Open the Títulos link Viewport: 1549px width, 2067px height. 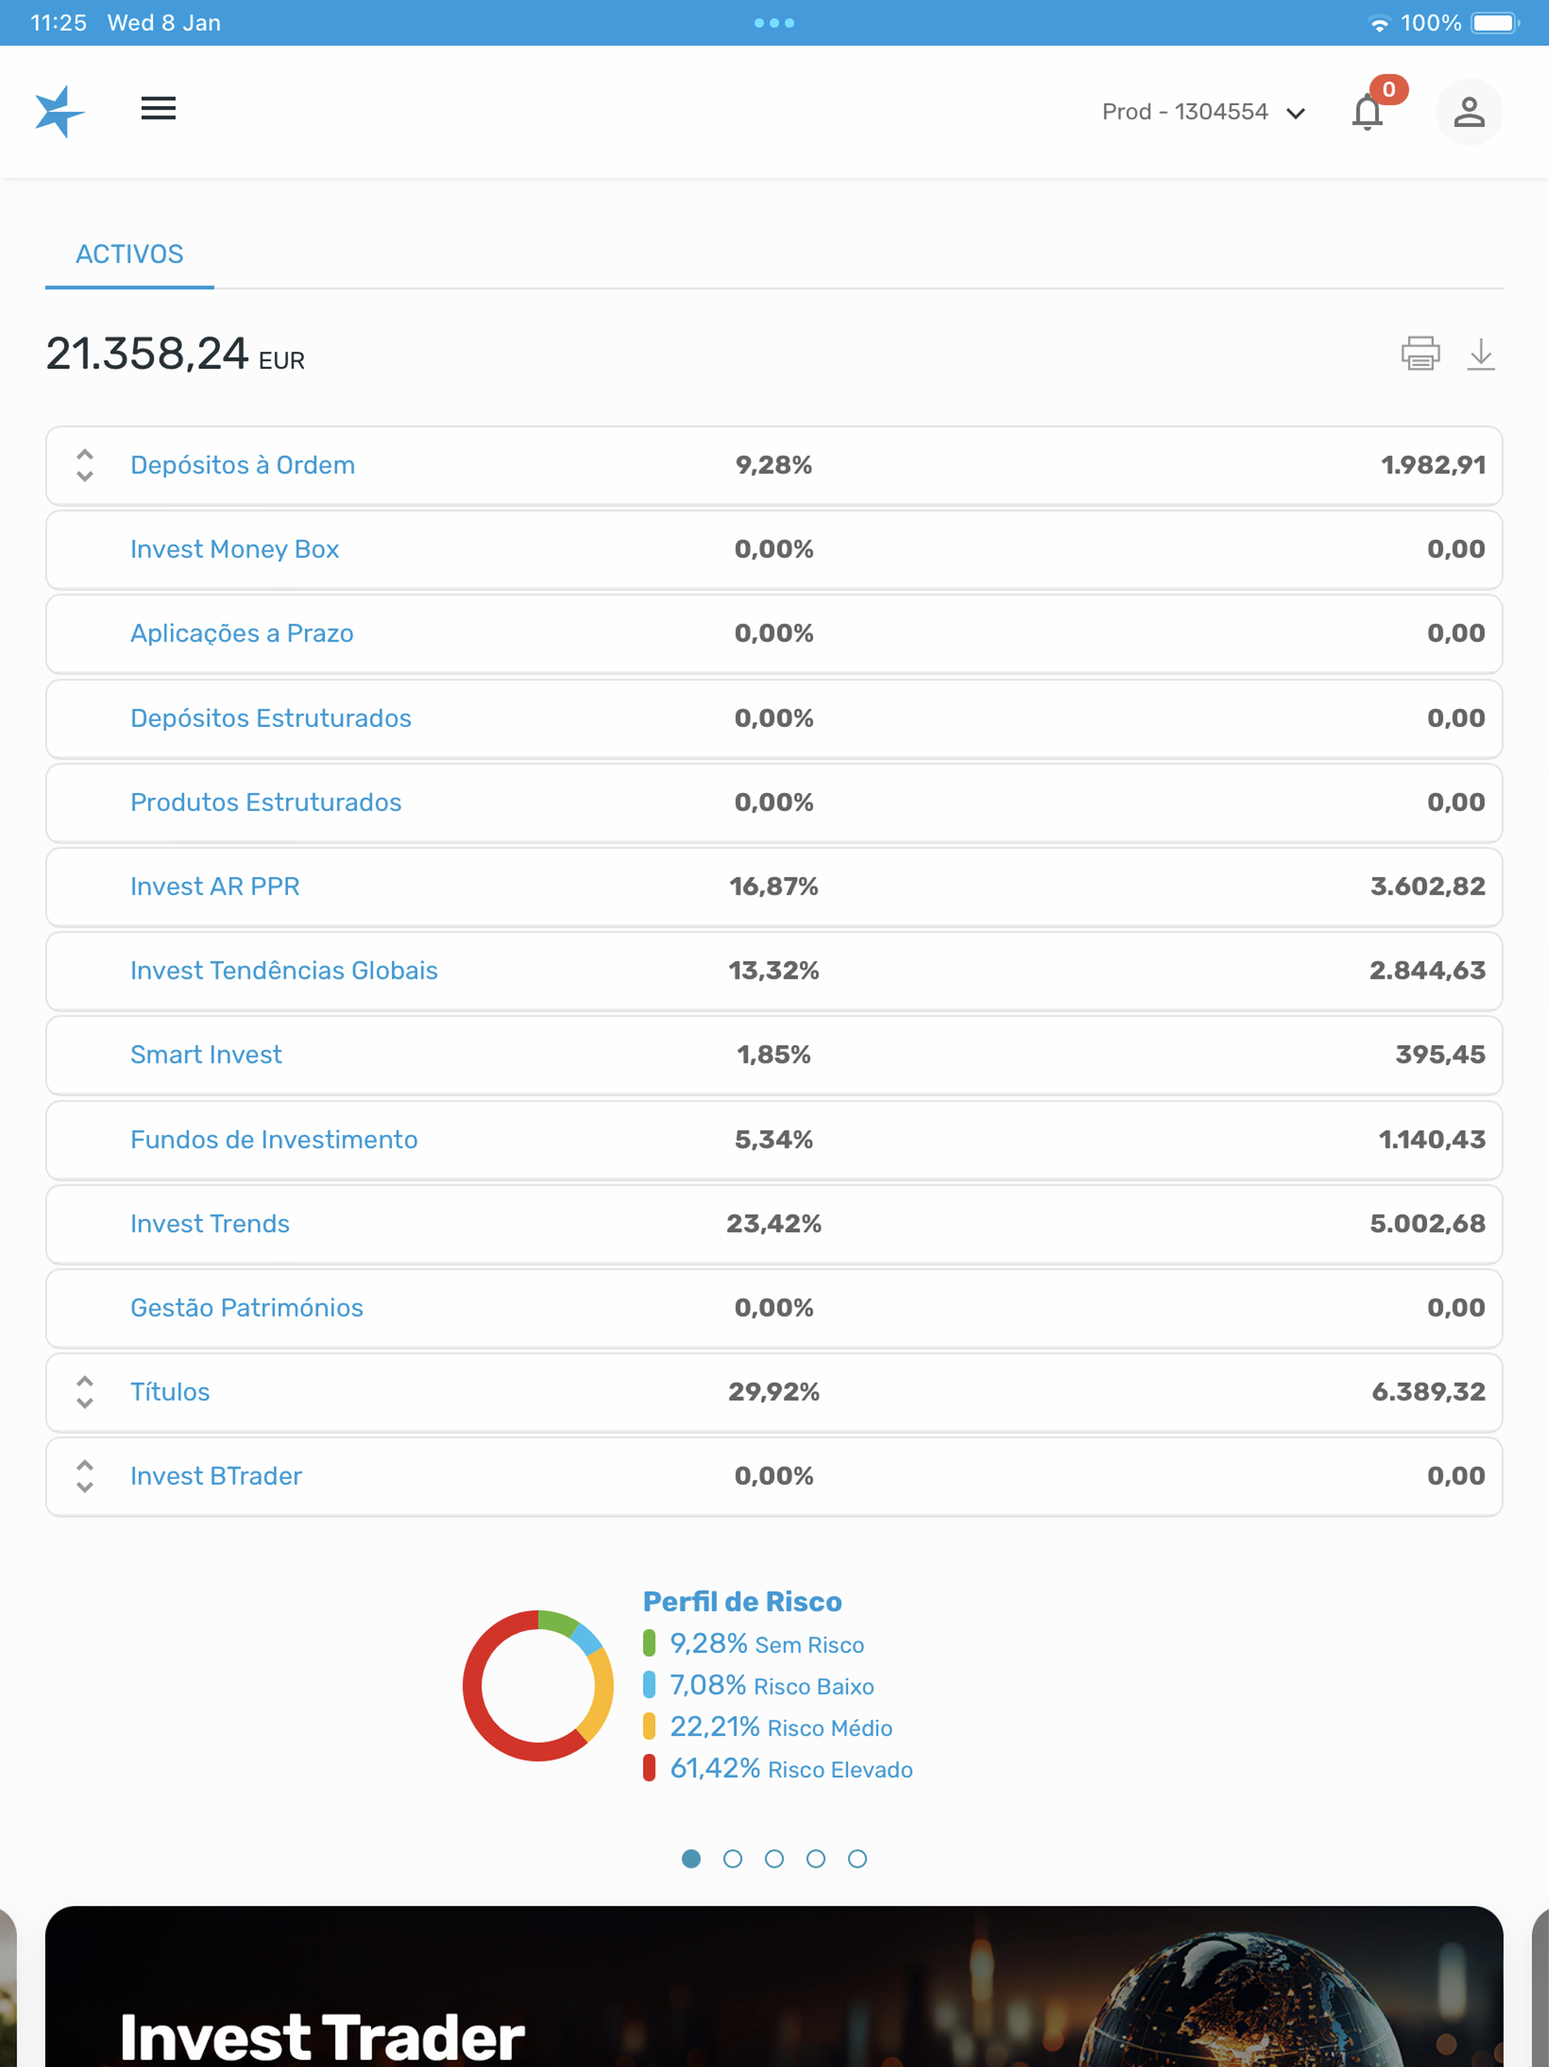[x=170, y=1391]
